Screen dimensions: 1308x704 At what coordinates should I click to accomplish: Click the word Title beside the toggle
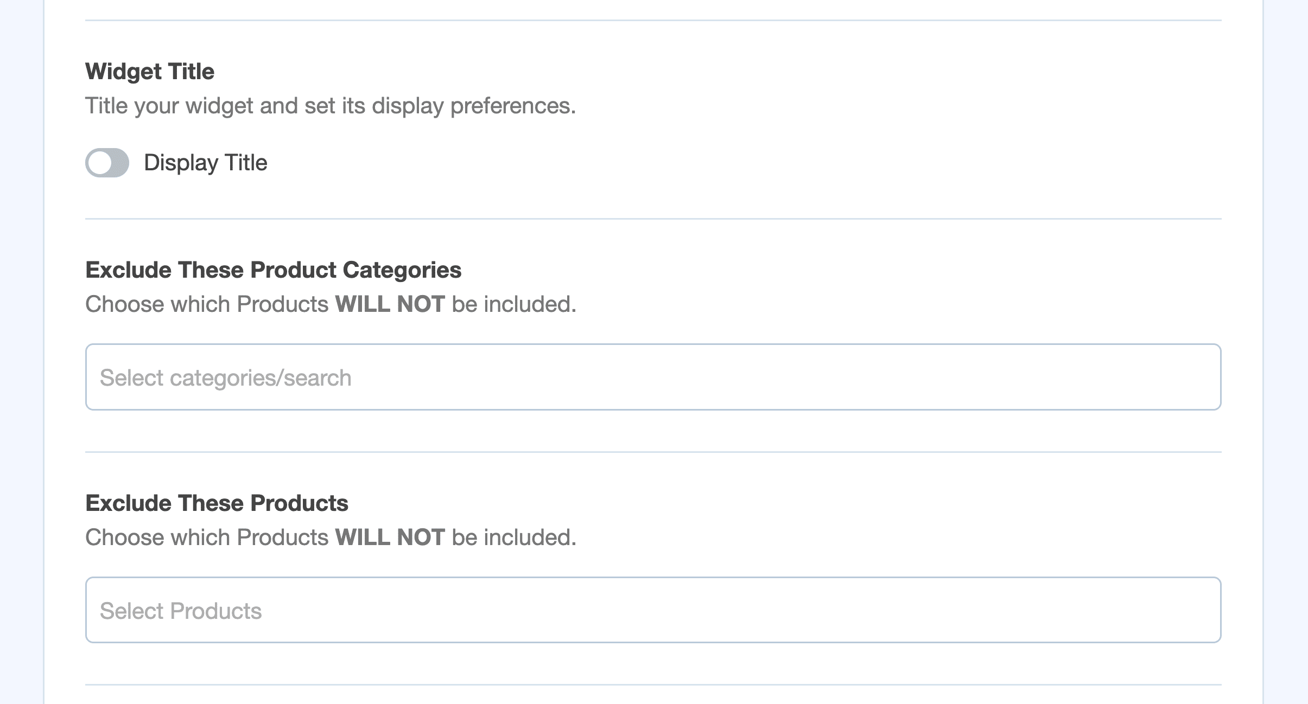[x=246, y=163]
